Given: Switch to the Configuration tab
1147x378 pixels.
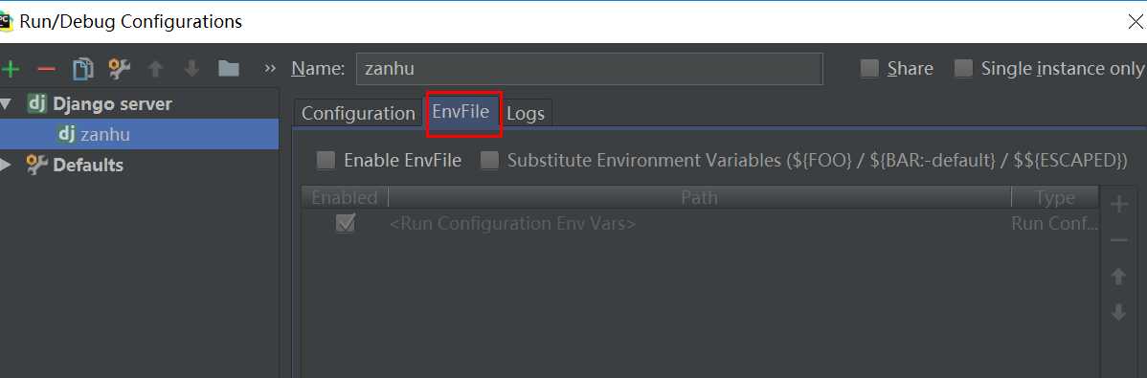Looking at the screenshot, I should (x=358, y=113).
